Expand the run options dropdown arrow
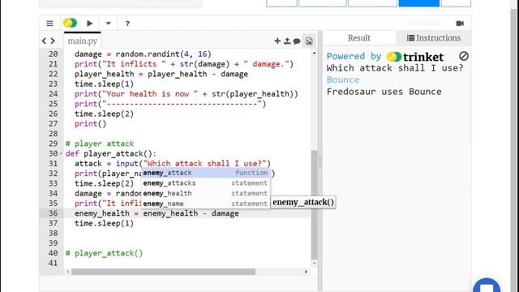519x292 pixels. (108, 24)
